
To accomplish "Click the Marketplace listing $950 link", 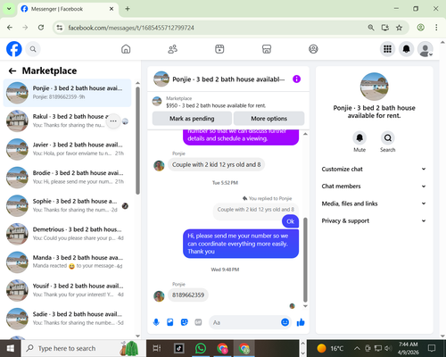I will coord(216,105).
